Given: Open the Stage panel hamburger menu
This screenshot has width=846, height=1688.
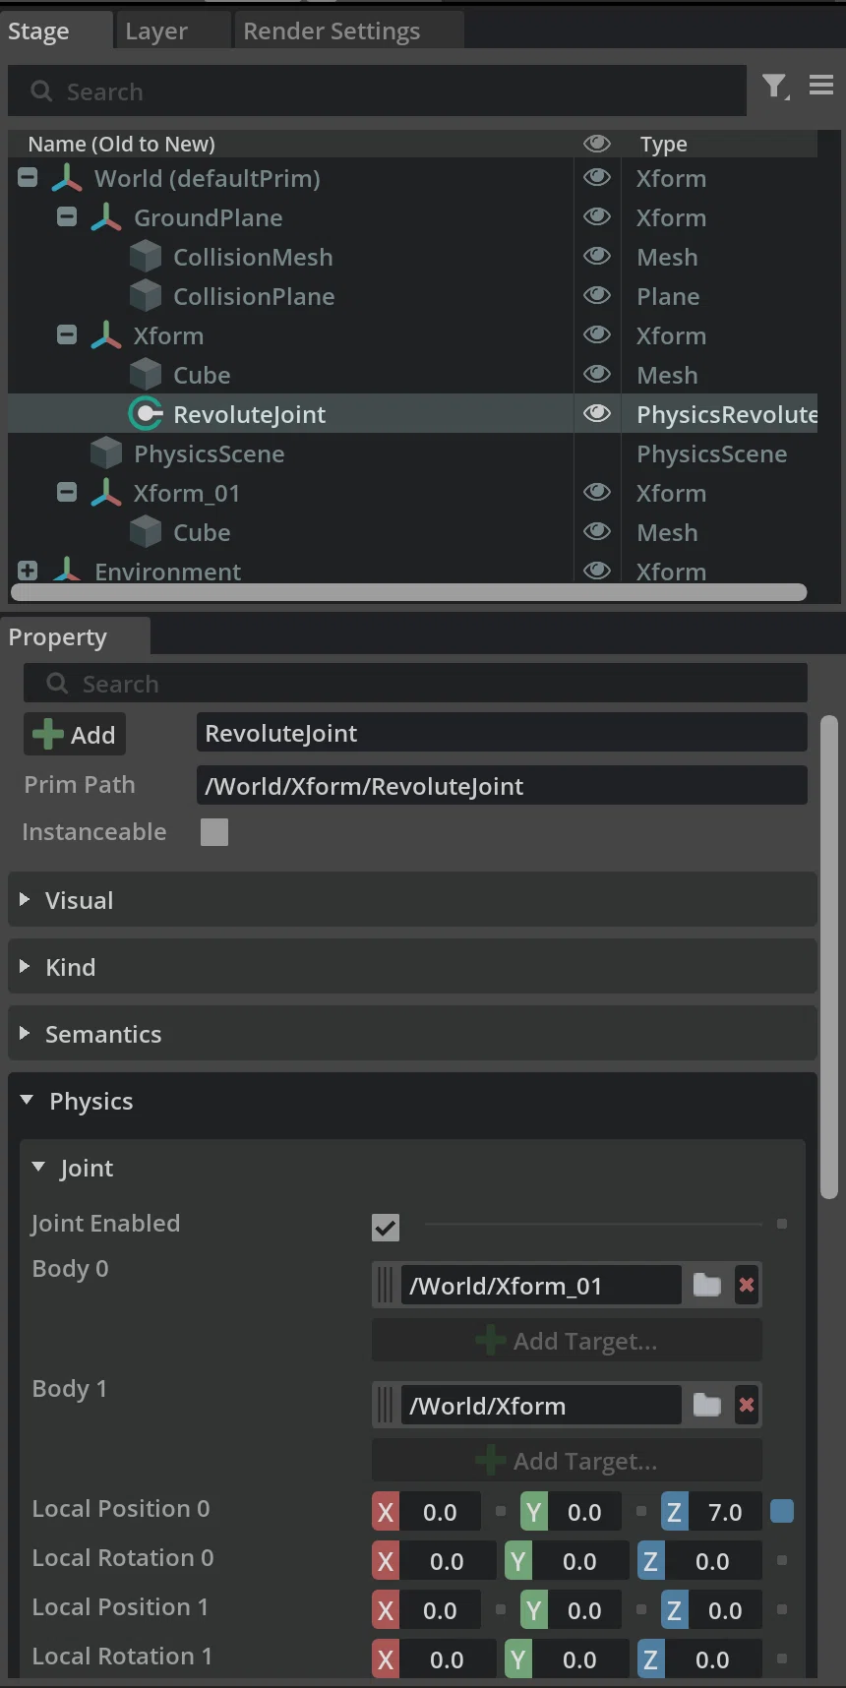Looking at the screenshot, I should 821,86.
